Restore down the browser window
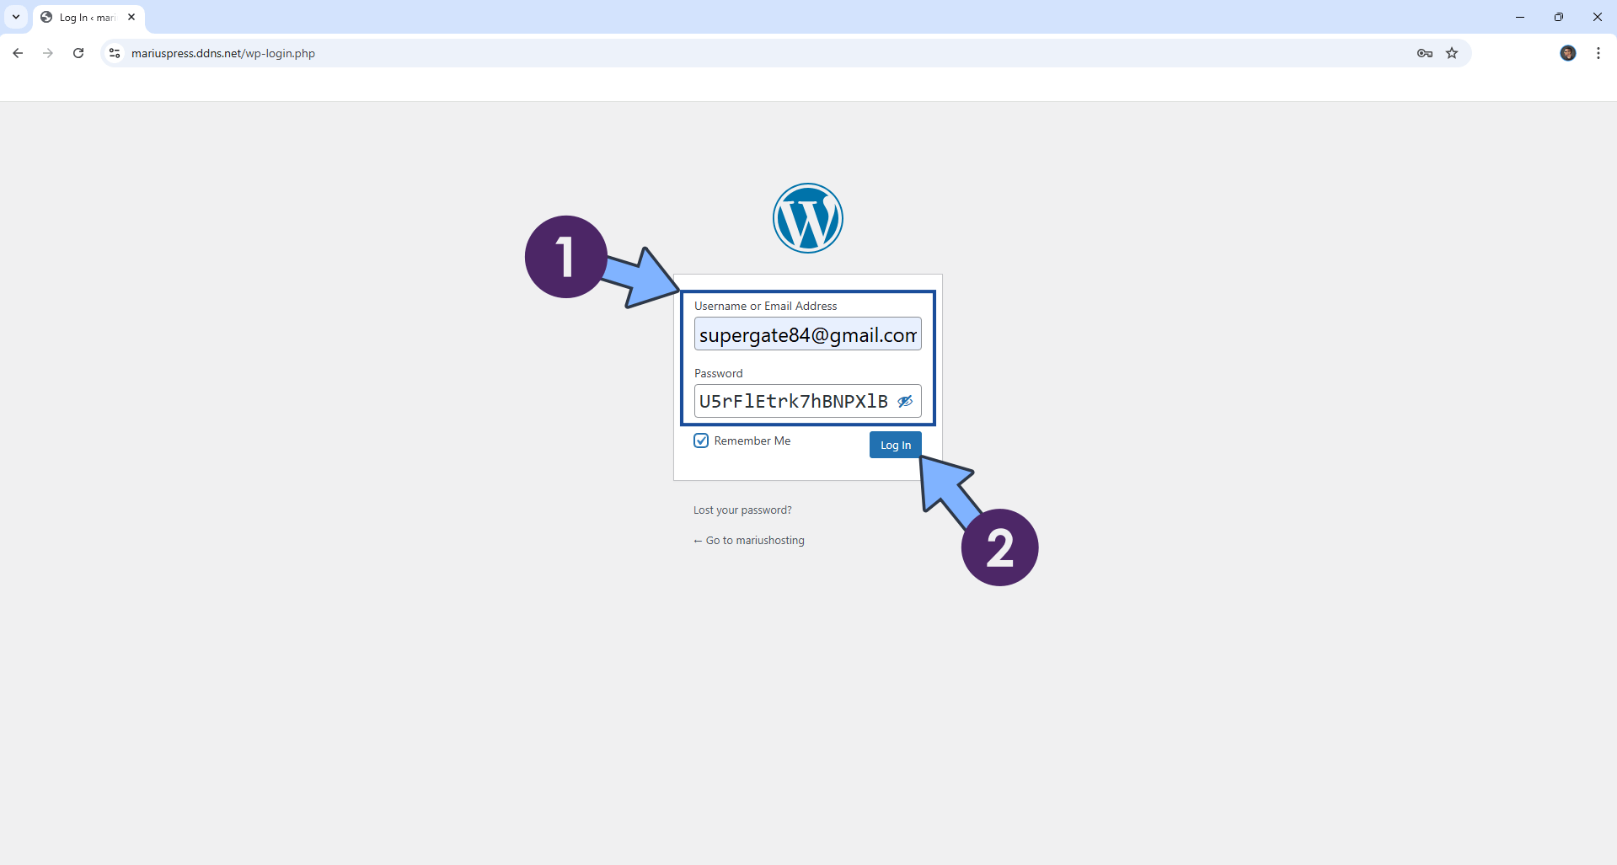The width and height of the screenshot is (1617, 865). click(x=1559, y=17)
